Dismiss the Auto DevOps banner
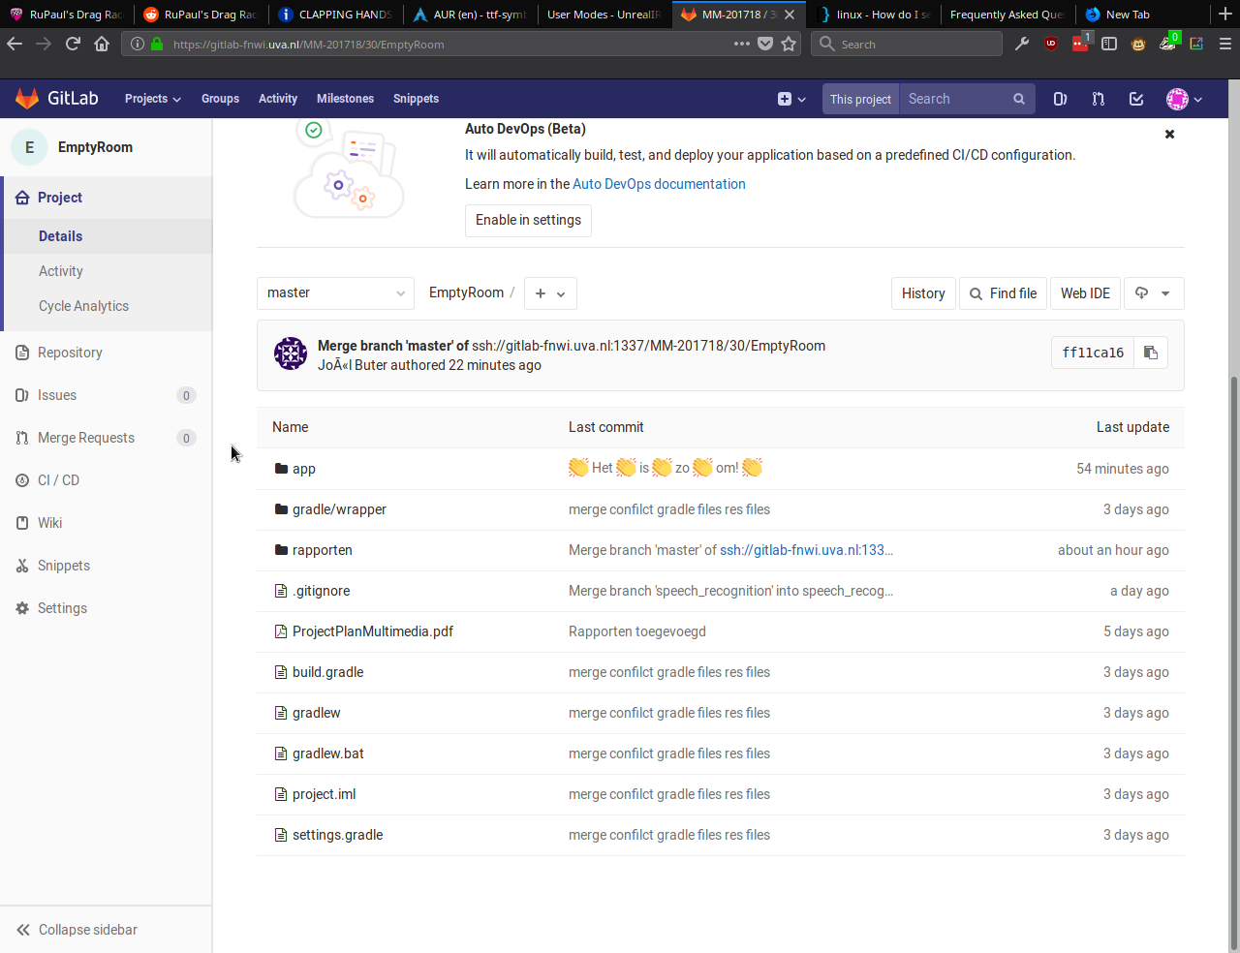Image resolution: width=1240 pixels, height=953 pixels. [1169, 135]
